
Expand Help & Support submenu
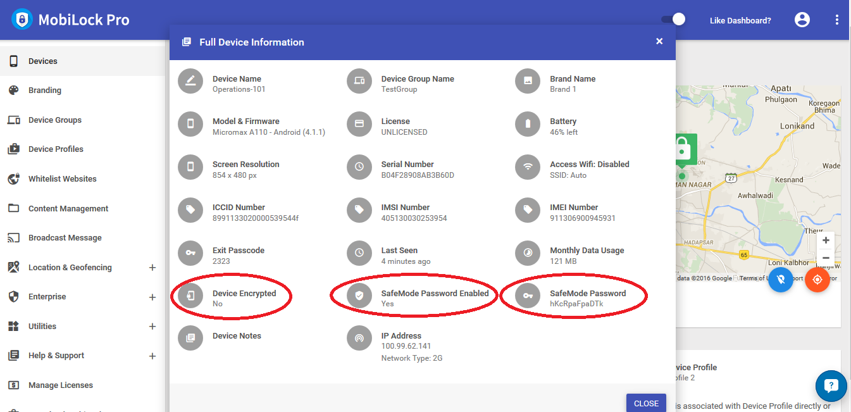[152, 356]
